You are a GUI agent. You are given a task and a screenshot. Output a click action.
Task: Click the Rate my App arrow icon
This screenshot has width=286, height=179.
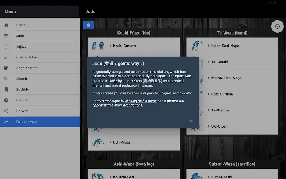(6, 122)
